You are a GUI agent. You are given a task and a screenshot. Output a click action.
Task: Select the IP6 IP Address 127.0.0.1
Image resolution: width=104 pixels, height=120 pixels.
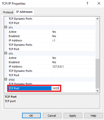click(58, 67)
